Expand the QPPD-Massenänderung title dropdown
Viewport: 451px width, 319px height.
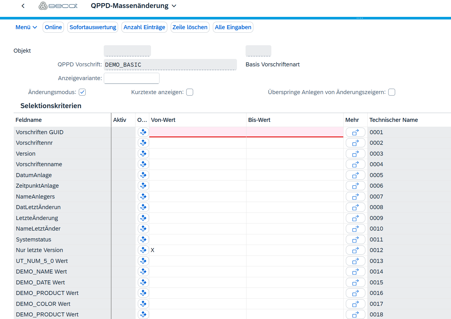[x=174, y=6]
